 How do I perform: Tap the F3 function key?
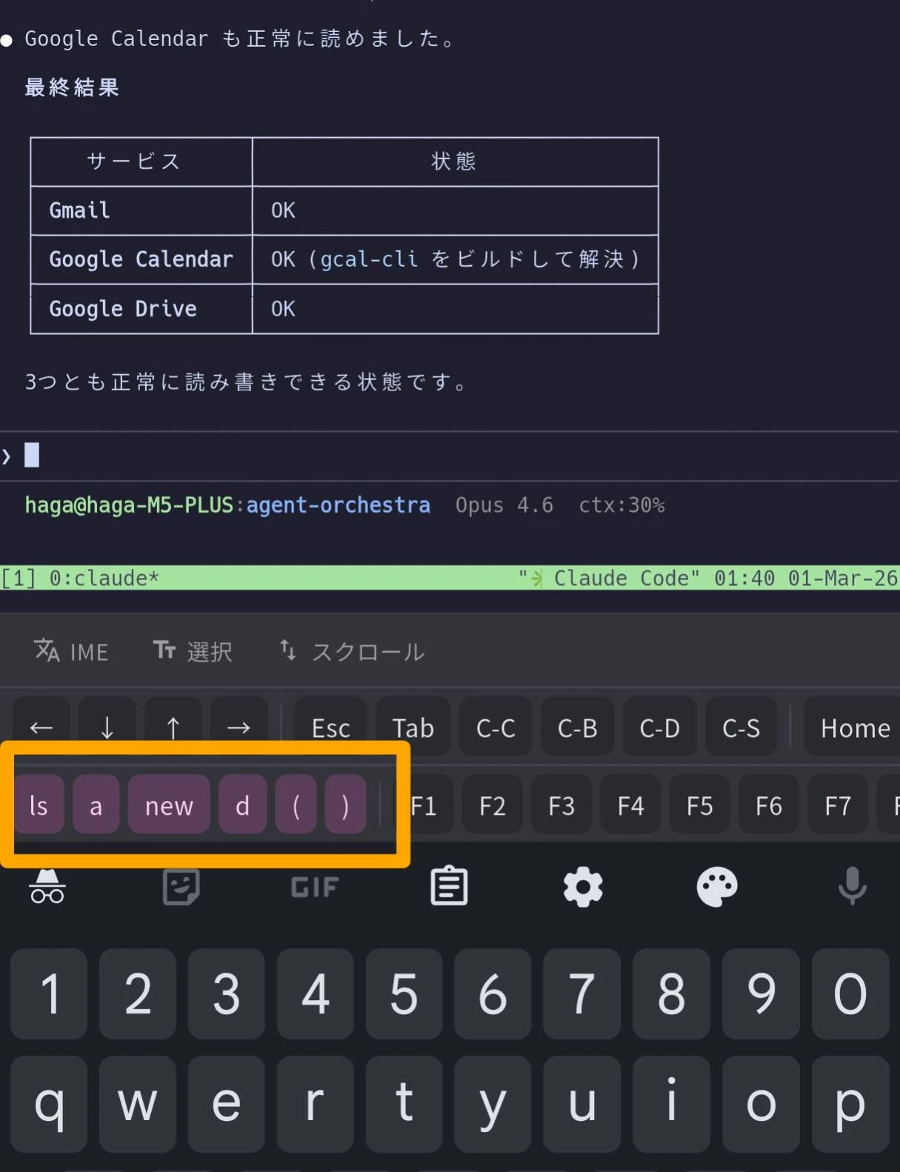tap(561, 805)
